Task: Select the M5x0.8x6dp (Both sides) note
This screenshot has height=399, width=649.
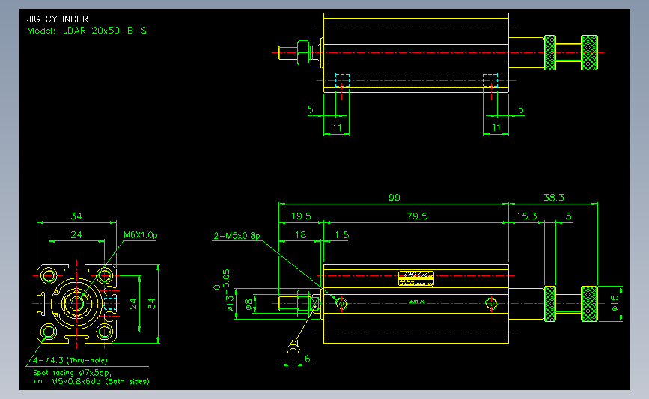Action: tap(100, 381)
